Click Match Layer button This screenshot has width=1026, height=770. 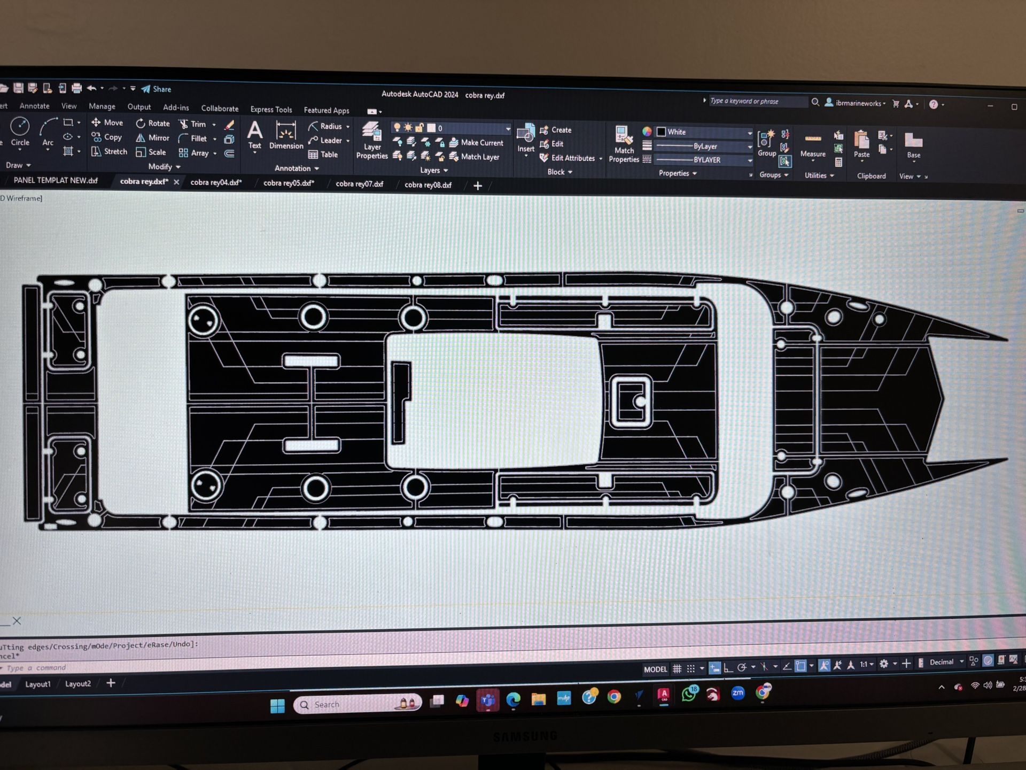(x=474, y=157)
